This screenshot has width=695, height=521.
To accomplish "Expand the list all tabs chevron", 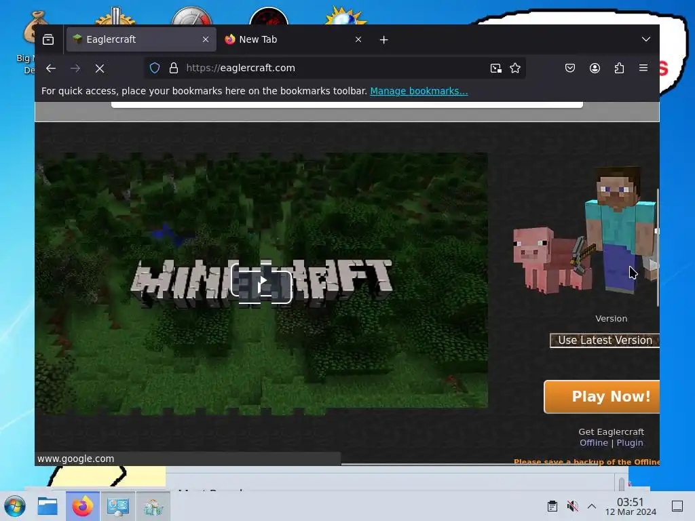I will pos(646,39).
